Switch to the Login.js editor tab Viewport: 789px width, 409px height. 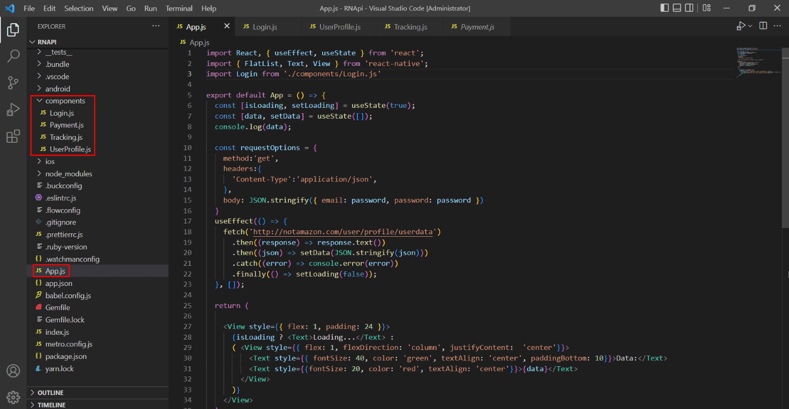pos(268,27)
